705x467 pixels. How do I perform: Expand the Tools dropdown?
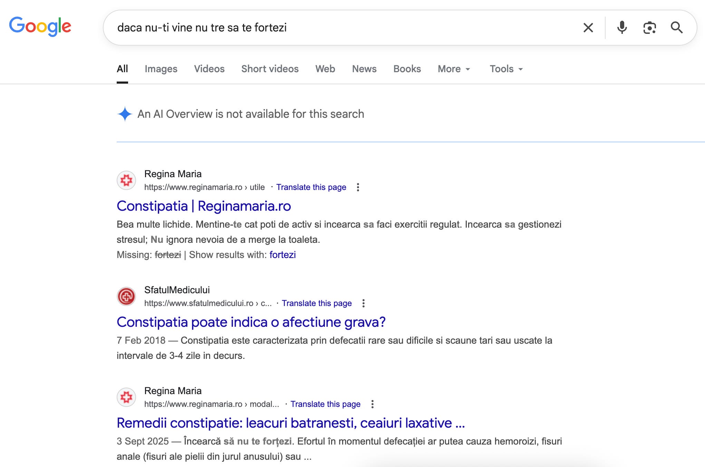tap(506, 69)
